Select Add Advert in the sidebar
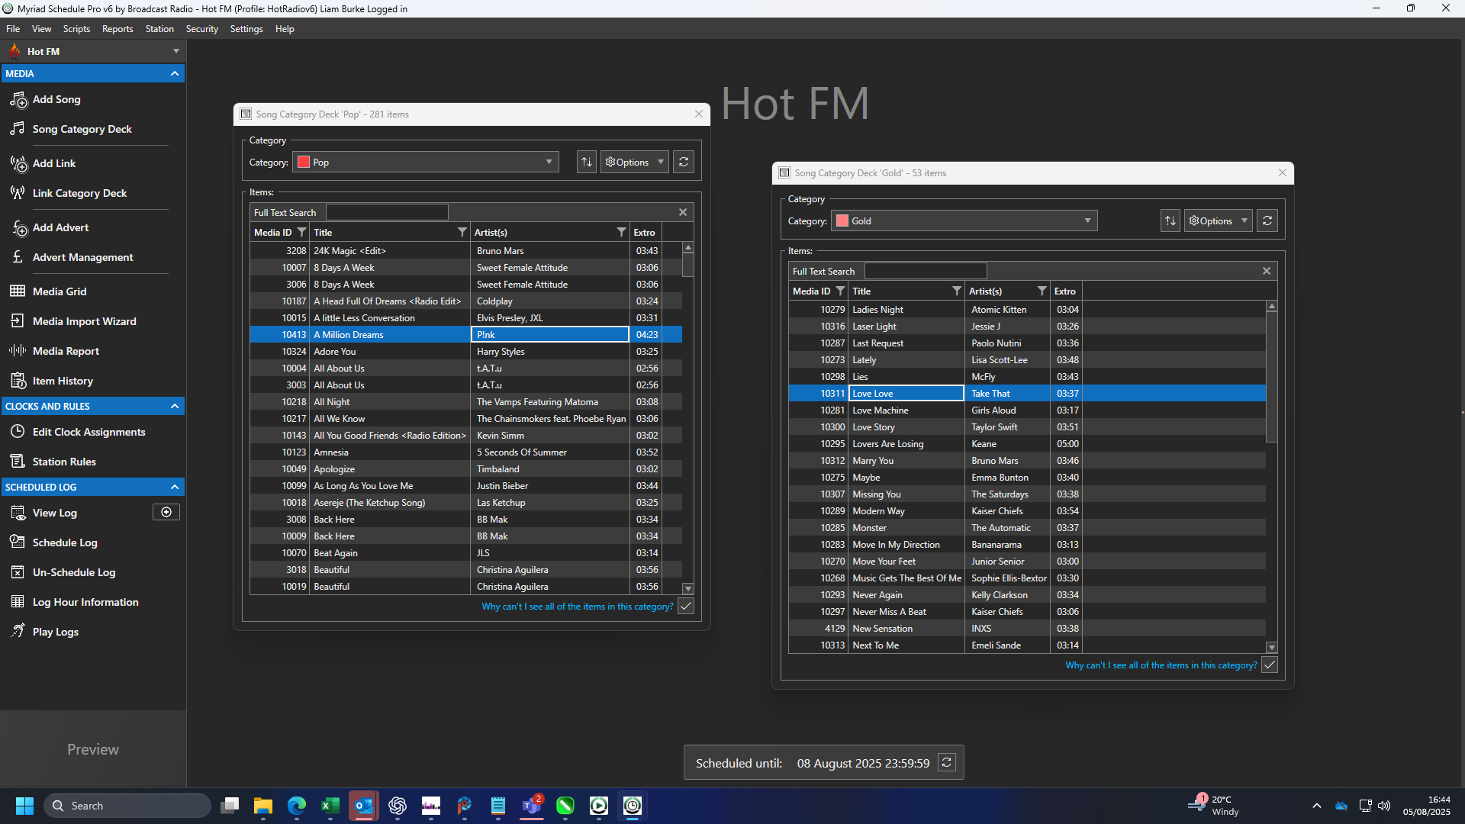Image resolution: width=1465 pixels, height=824 pixels. [60, 227]
